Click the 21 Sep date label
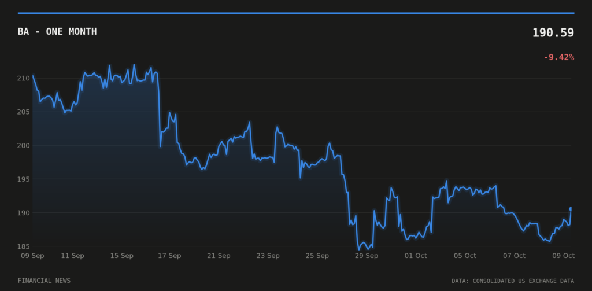The height and width of the screenshot is (291, 592). tap(219, 256)
